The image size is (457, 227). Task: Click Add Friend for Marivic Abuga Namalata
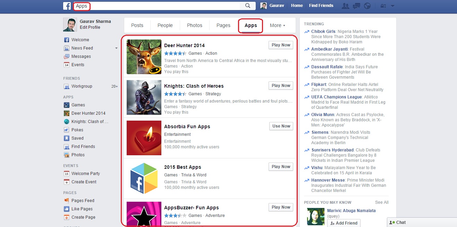coord(344,223)
